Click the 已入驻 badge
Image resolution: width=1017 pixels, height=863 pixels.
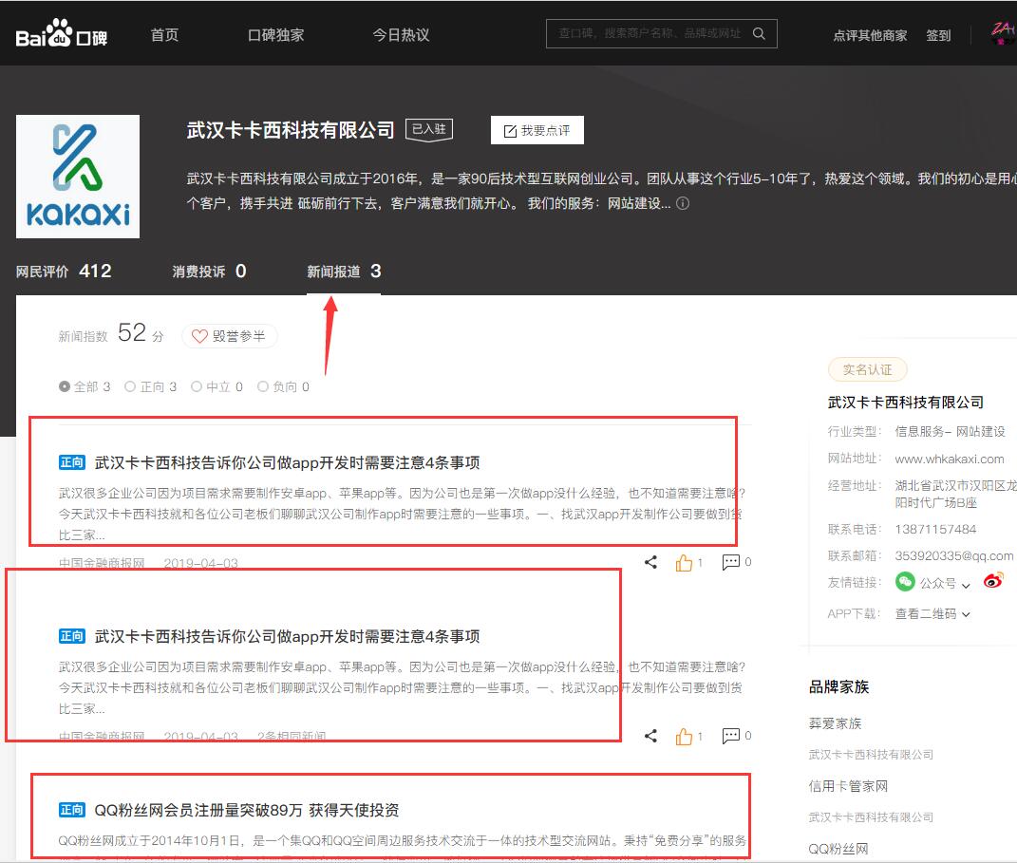point(428,129)
